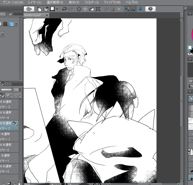This screenshot has width=193, height=185.
Task: Open the ウィンドウ(W) menu
Action: [x=112, y=2]
